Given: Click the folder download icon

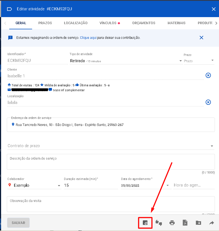Looking at the screenshot, I should tap(198, 223).
